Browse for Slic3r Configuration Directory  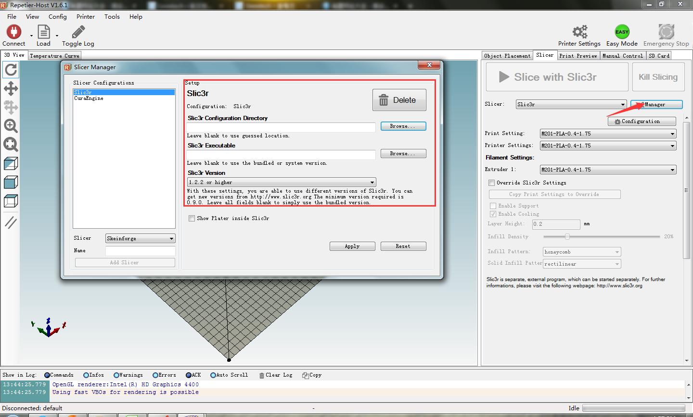[x=403, y=126]
